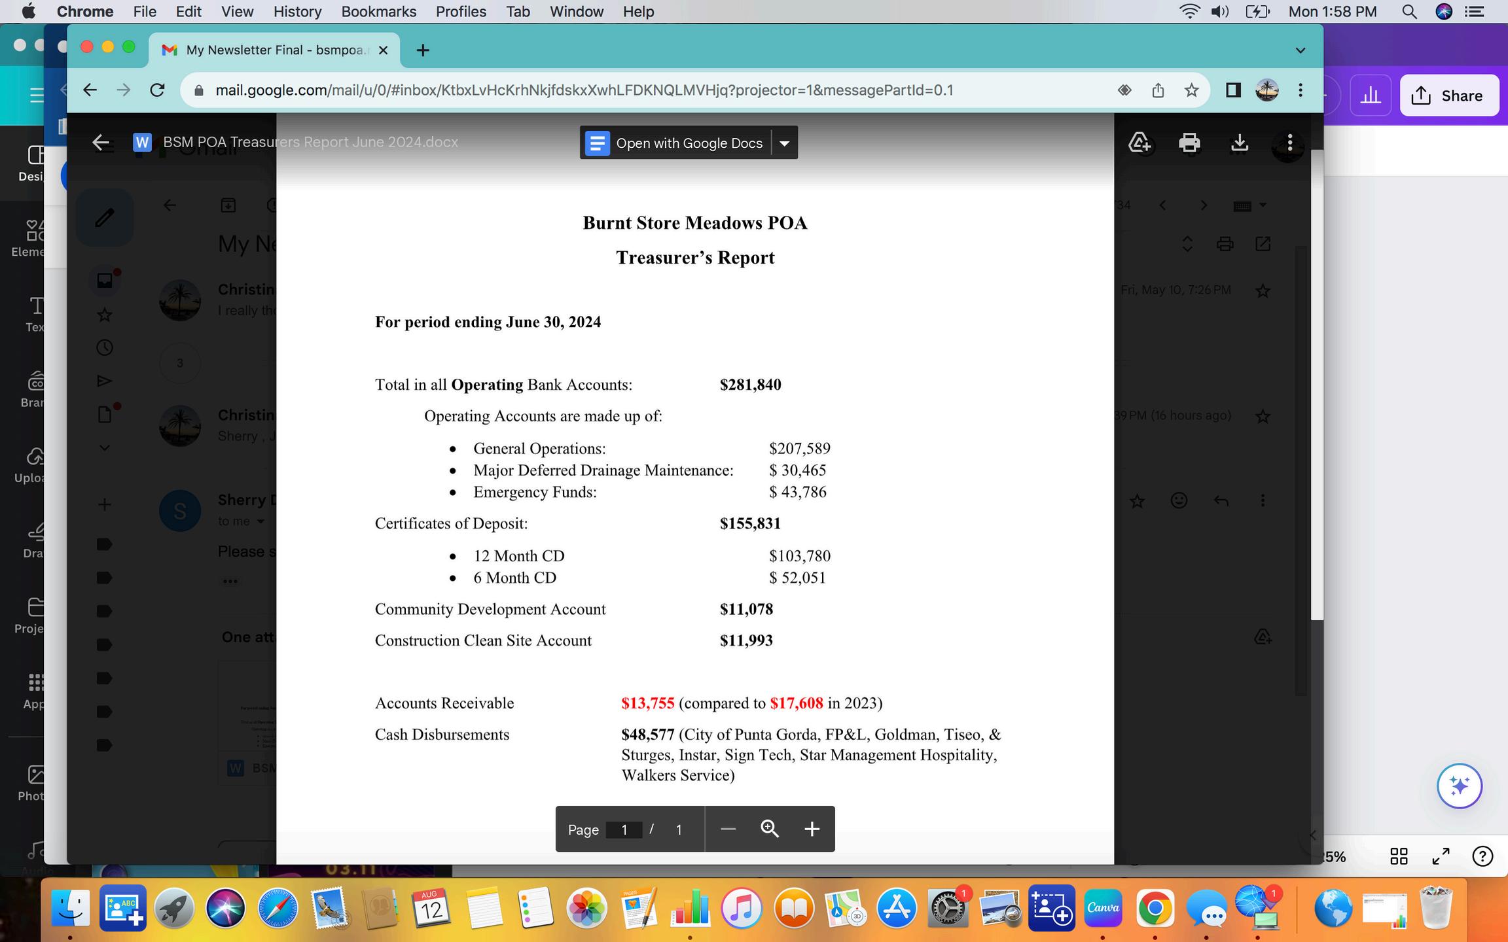Viewport: 1508px width, 942px height.
Task: Open the Bookmarks menu in the menu bar
Action: point(378,12)
